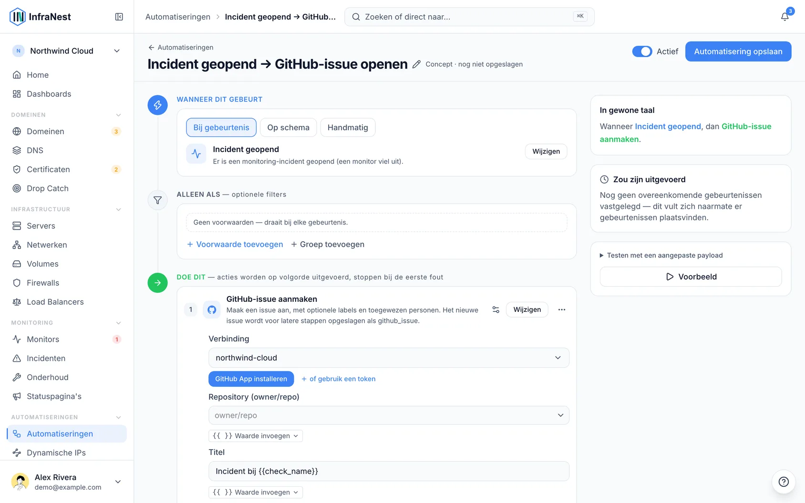Open Waarde invoegen below the Titel field
The width and height of the screenshot is (805, 503).
[x=256, y=492]
